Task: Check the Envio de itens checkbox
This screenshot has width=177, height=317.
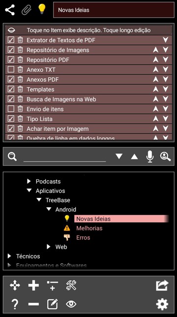Action: point(11,109)
